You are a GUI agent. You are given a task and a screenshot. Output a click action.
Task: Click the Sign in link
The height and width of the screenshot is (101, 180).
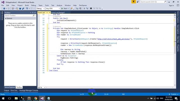pos(171,6)
